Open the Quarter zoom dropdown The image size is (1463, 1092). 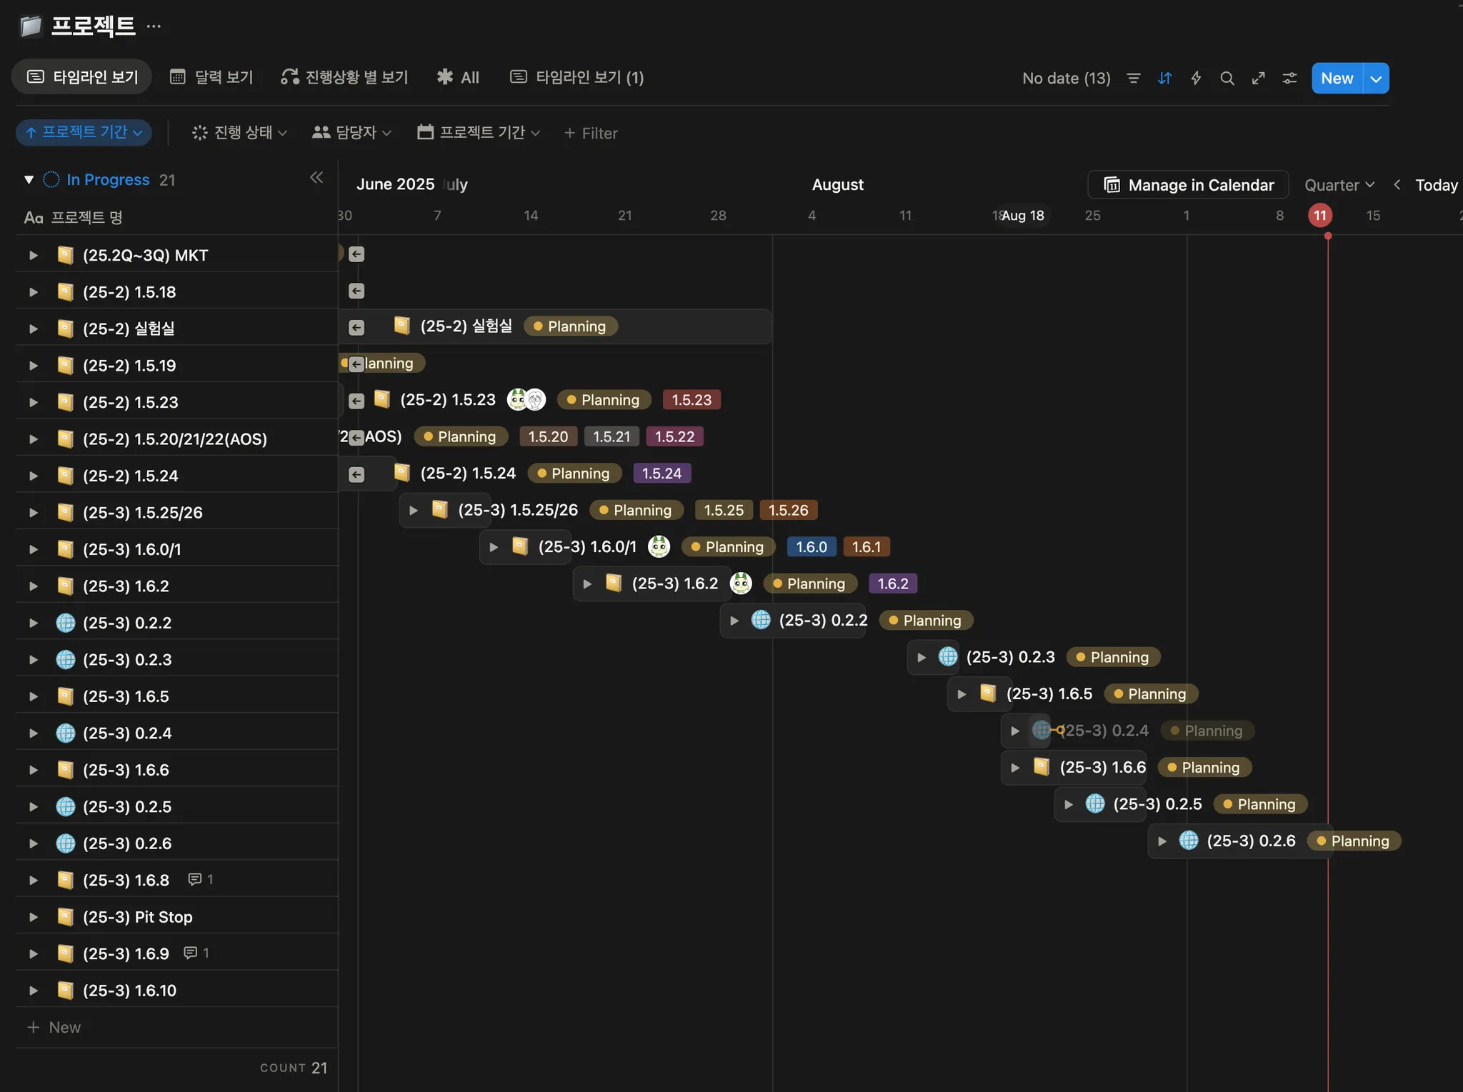(1339, 185)
